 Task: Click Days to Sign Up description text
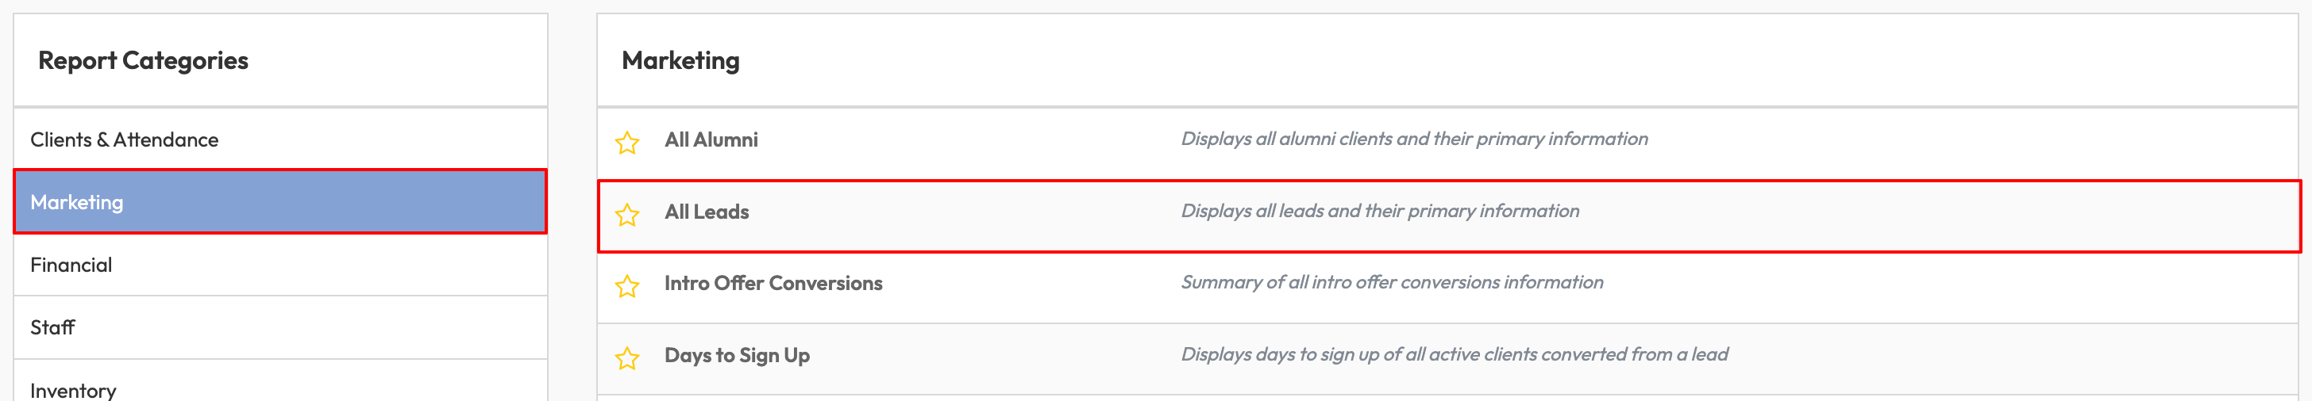tap(1454, 354)
